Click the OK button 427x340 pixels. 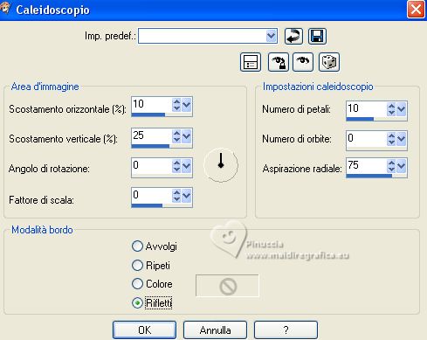[x=144, y=330]
